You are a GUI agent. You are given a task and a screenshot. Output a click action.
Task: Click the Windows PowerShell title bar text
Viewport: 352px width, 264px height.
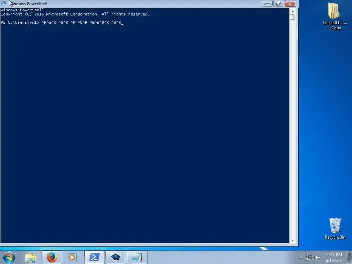coord(29,4)
